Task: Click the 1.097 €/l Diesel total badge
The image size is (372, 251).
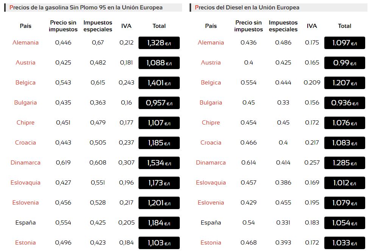Action: 344,43
